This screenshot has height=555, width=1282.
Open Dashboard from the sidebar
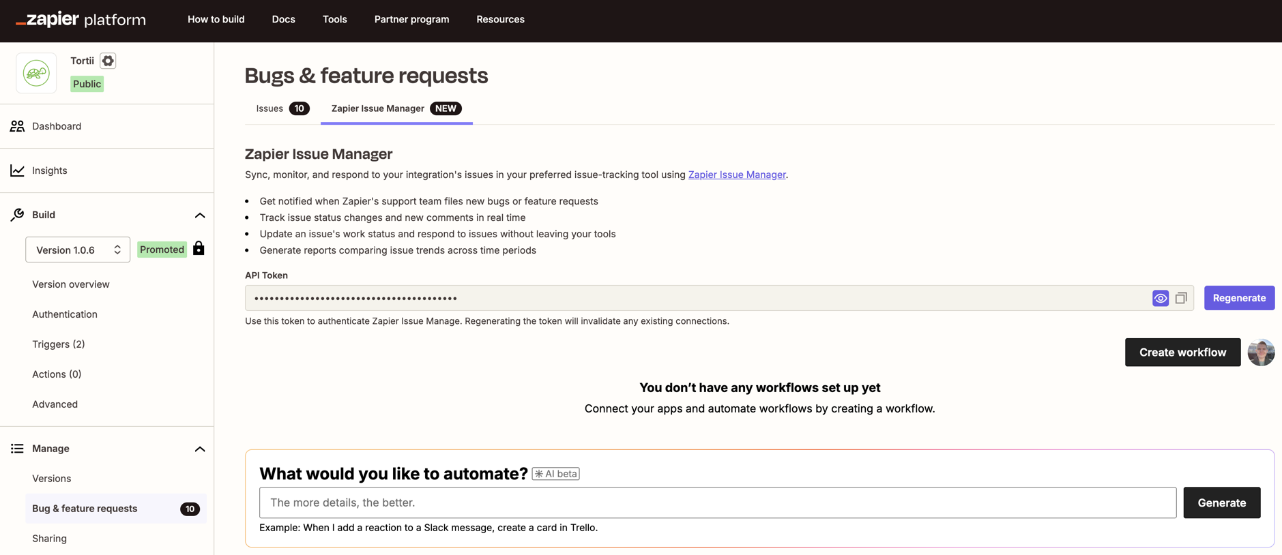(57, 126)
